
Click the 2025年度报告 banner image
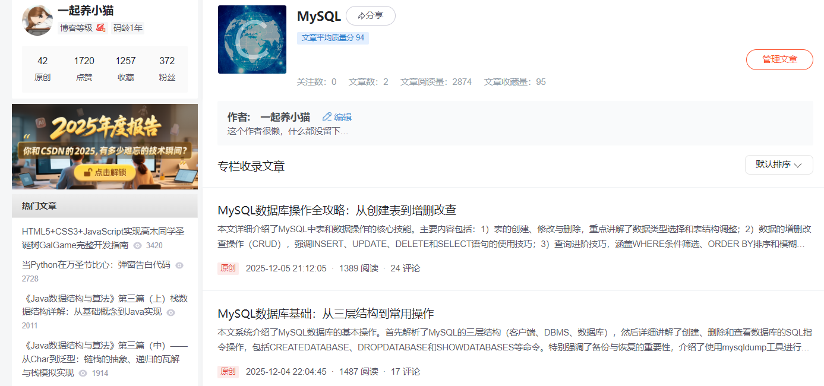pos(105,147)
